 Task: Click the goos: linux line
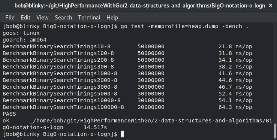point(21,33)
